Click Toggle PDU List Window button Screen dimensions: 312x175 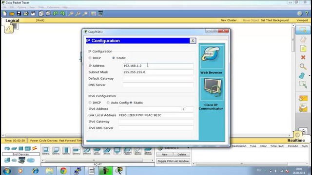[x=173, y=161]
